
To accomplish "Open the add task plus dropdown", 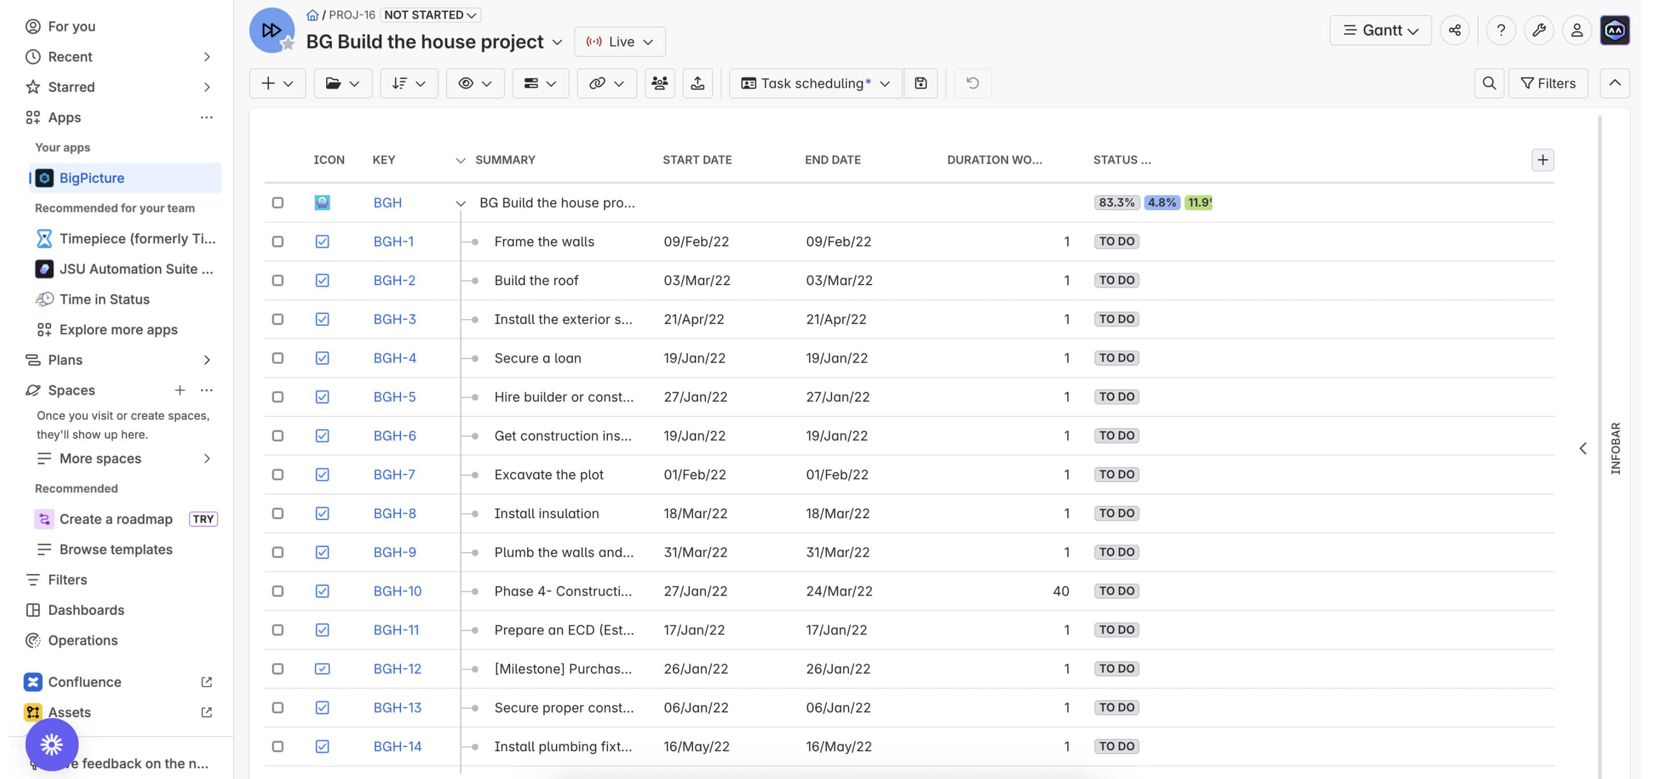I will [278, 83].
